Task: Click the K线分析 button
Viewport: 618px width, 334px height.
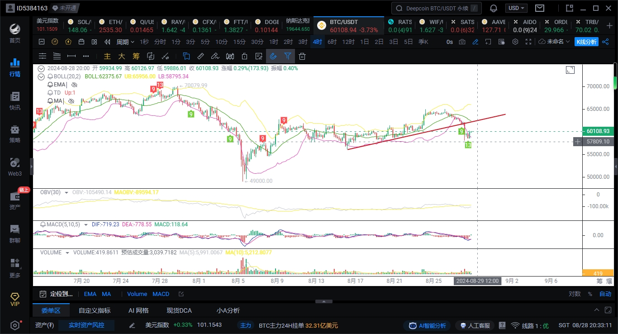Action: coord(586,42)
